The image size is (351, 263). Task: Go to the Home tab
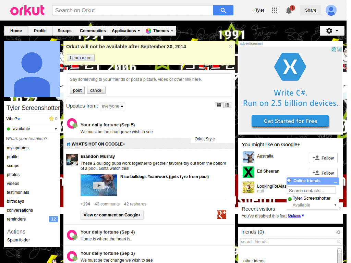pyautogui.click(x=16, y=30)
